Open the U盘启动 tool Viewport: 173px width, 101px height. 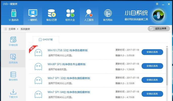[x=14, y=15]
